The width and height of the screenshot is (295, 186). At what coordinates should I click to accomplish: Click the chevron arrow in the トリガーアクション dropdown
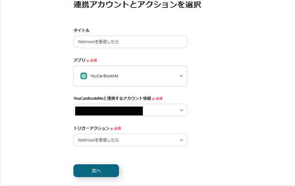tap(181, 140)
